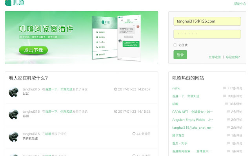
Task: Click username tanghui315 on the 试试 comment
Action: [x=31, y=89]
